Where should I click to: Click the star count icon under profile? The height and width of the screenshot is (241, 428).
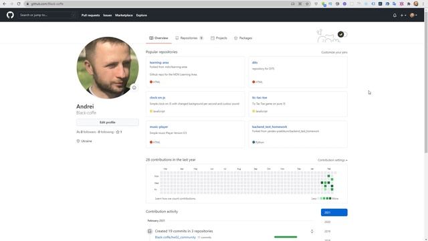[x=118, y=132]
